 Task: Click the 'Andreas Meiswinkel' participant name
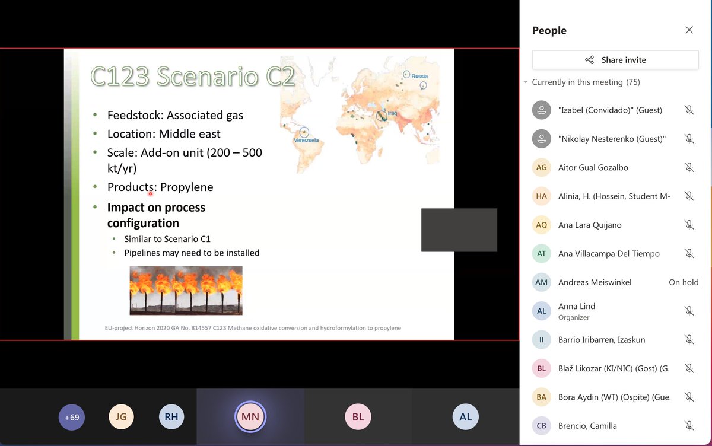click(595, 282)
